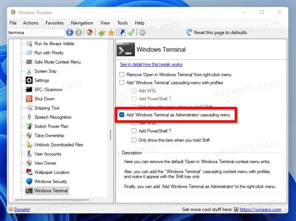Maximize the Winaero Tweaker window
Screen dimensions: 296x221
[262, 13]
